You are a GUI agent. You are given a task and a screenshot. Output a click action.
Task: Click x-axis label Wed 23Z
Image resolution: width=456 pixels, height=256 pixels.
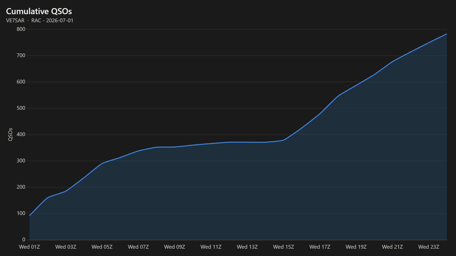coord(429,247)
